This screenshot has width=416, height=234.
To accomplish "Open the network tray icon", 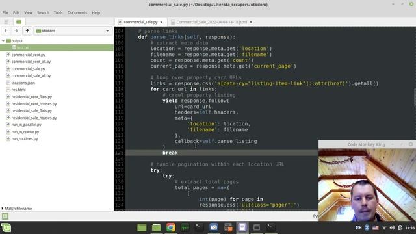I will [384, 227].
